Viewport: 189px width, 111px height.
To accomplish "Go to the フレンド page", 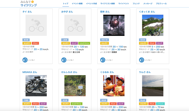I will [x=136, y=4].
